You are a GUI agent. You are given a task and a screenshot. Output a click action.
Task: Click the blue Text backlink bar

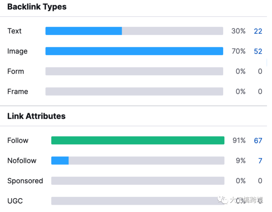[84, 31]
